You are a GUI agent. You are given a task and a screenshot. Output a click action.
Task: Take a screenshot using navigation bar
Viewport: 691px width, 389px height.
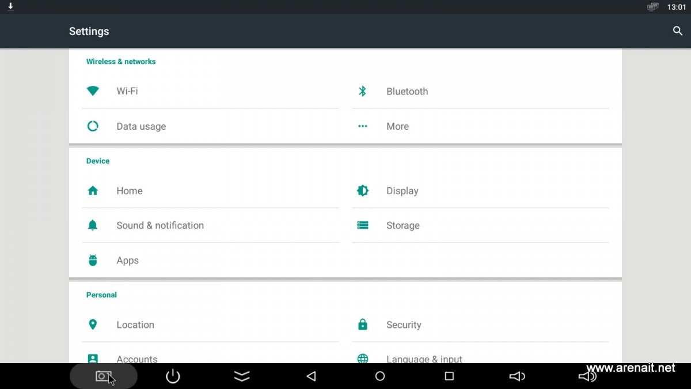coord(103,376)
